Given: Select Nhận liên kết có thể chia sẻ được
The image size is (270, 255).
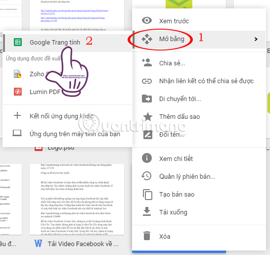Looking at the screenshot, I should coord(199,81).
